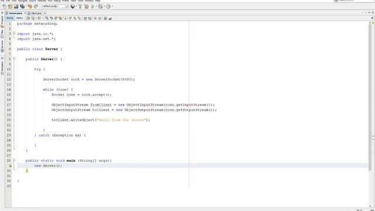Switch the editor to History view
This screenshot has width=375, height=211.
(x=19, y=18)
